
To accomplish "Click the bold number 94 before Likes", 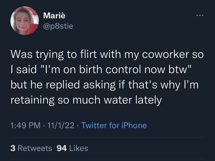I will 62,148.
